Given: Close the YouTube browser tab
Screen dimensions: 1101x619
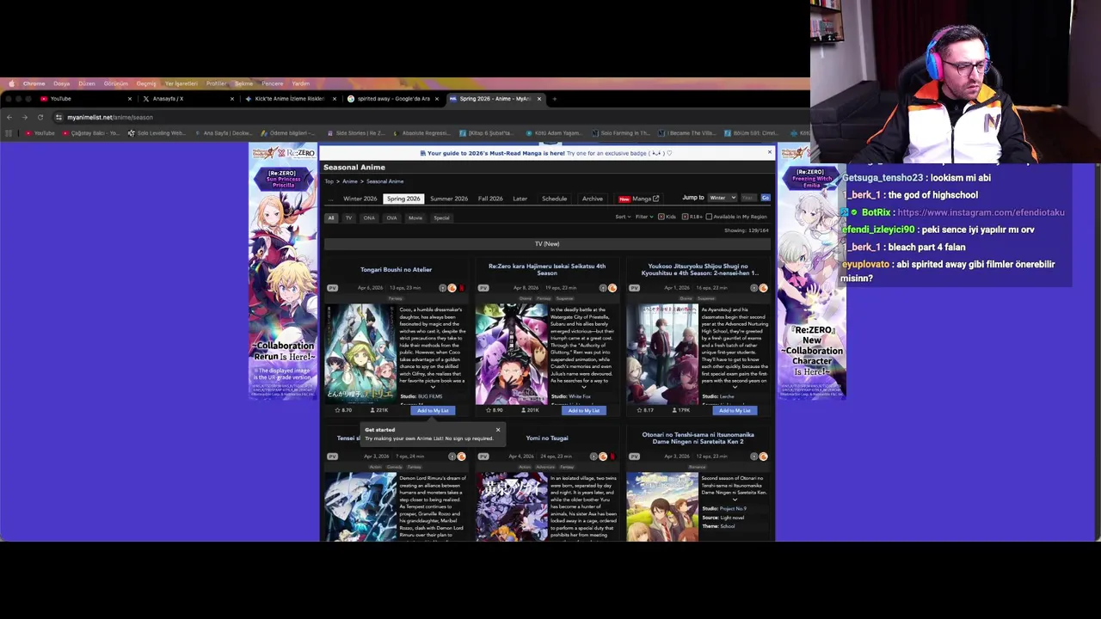Looking at the screenshot, I should (130, 99).
